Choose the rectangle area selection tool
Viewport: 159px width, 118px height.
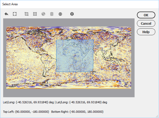pyautogui.click(x=27, y=14)
